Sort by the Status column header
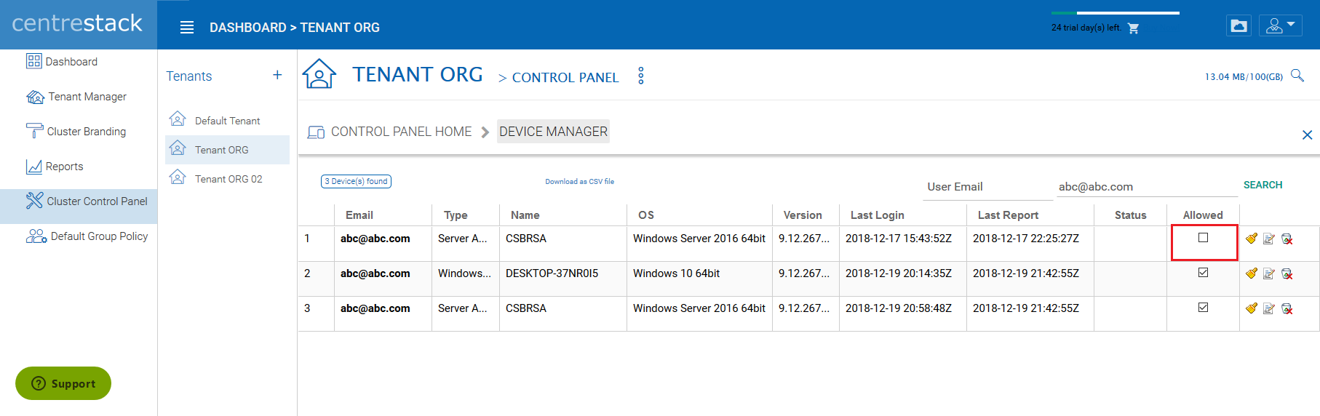1320x416 pixels. tap(1130, 215)
